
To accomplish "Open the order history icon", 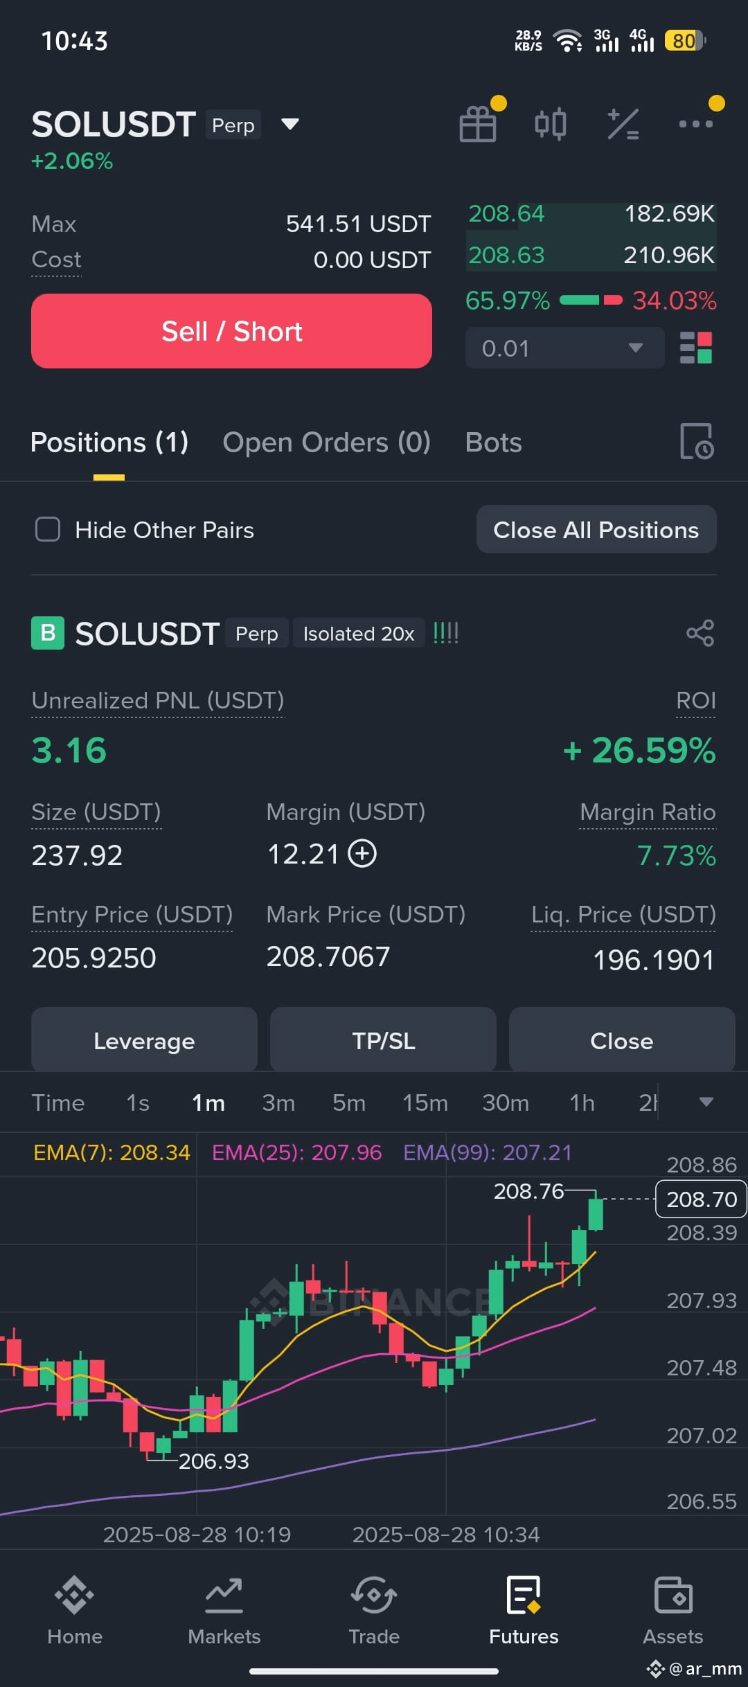I will (x=697, y=442).
